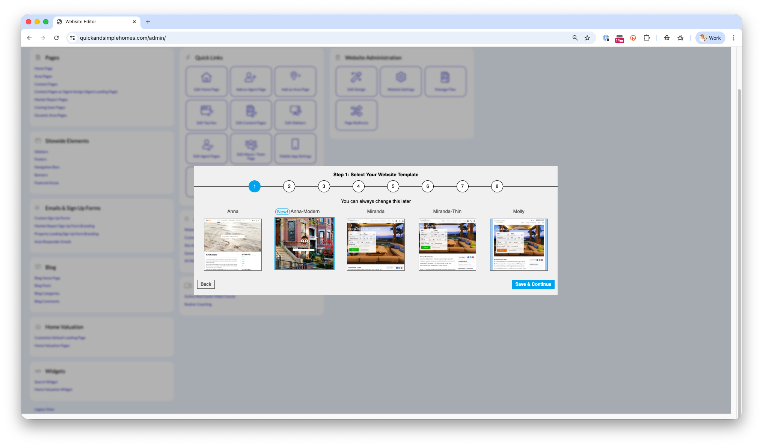Open the Work profile menu

tap(710, 38)
